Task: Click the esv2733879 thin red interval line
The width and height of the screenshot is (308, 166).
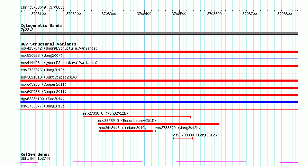Action: (172, 131)
